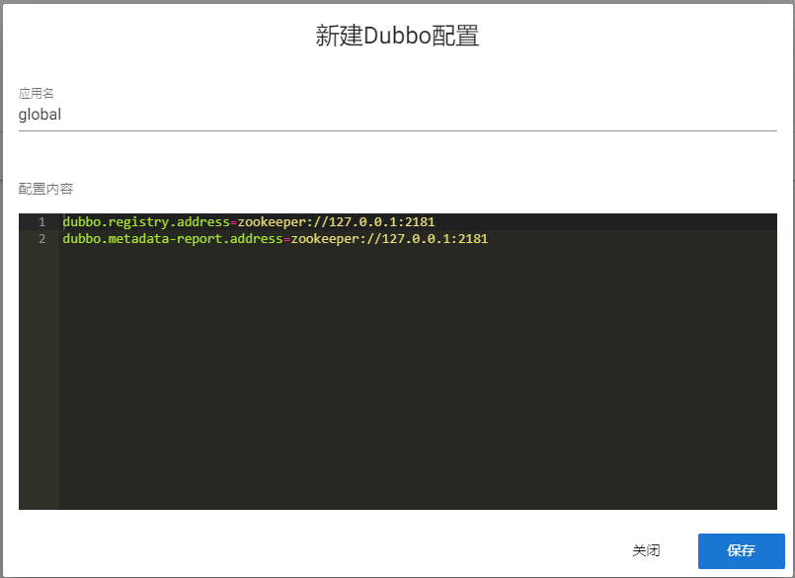Click line 1 of the configuration content
795x578 pixels.
(247, 221)
